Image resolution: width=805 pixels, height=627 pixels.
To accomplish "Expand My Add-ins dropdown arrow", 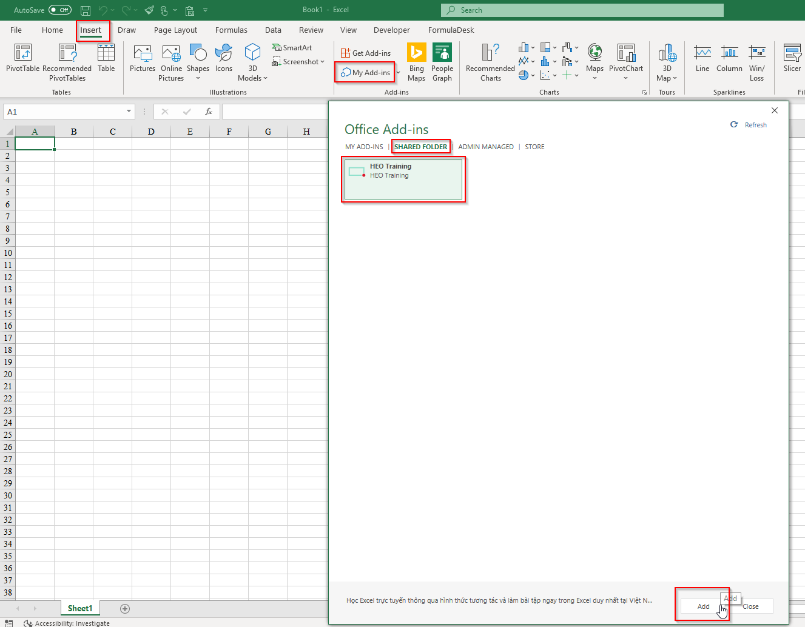I will pos(398,73).
